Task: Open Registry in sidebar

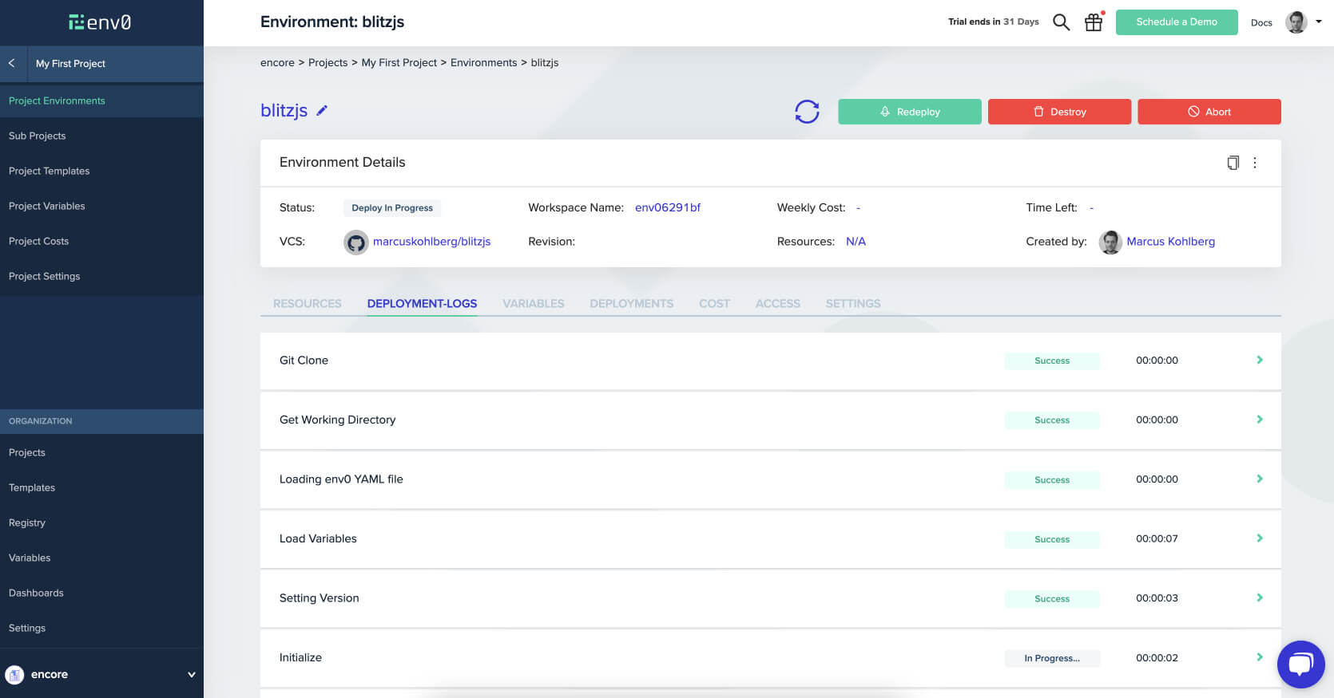Action: tap(101, 523)
